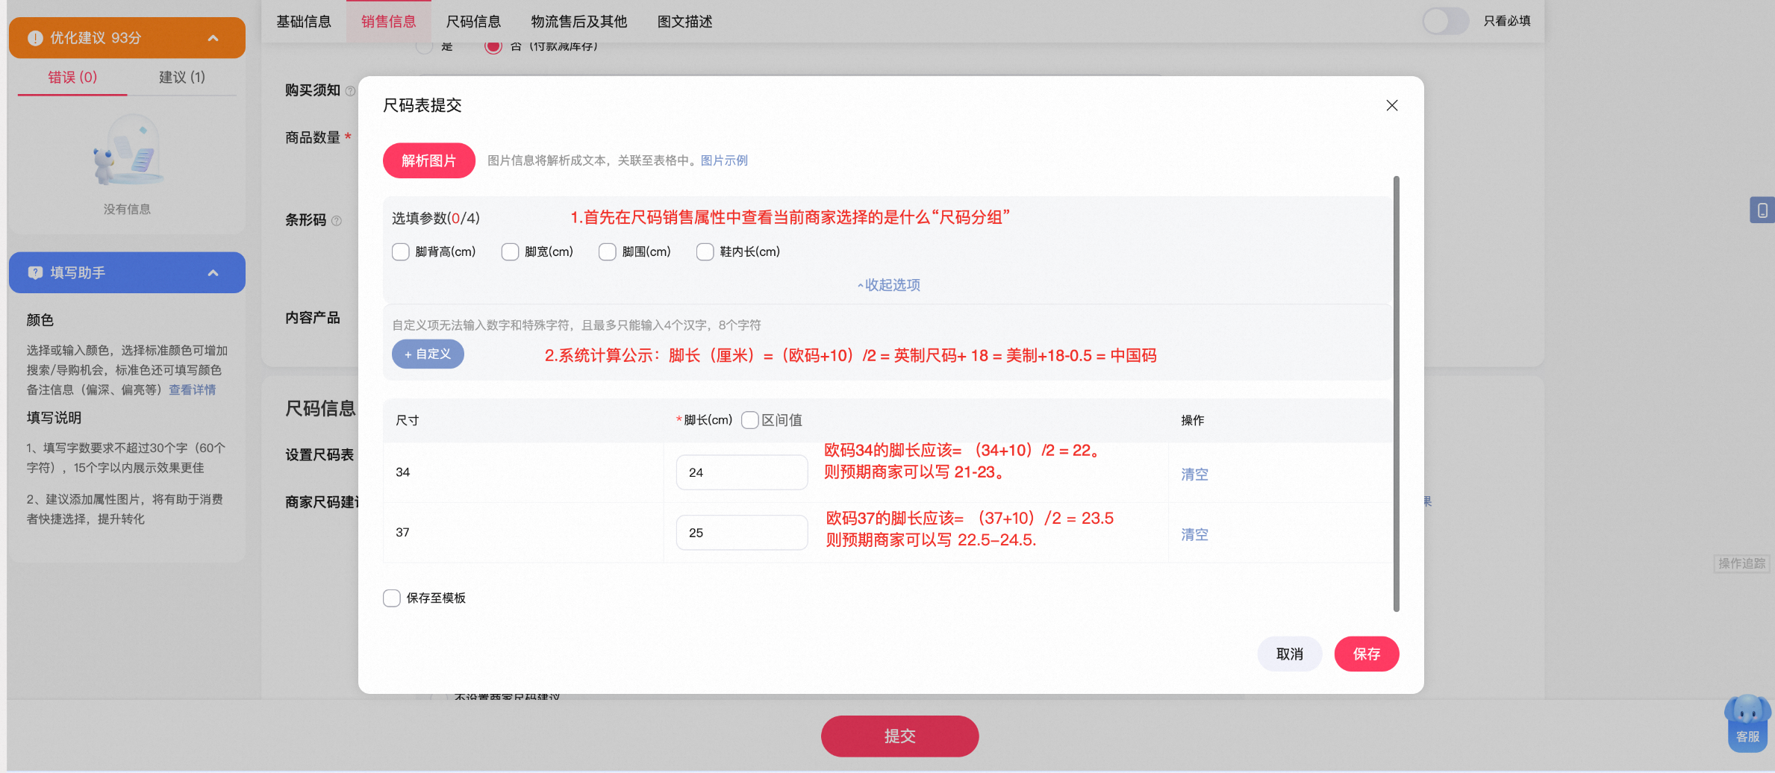Click the size cell "37"
The height and width of the screenshot is (773, 1775).
click(403, 533)
